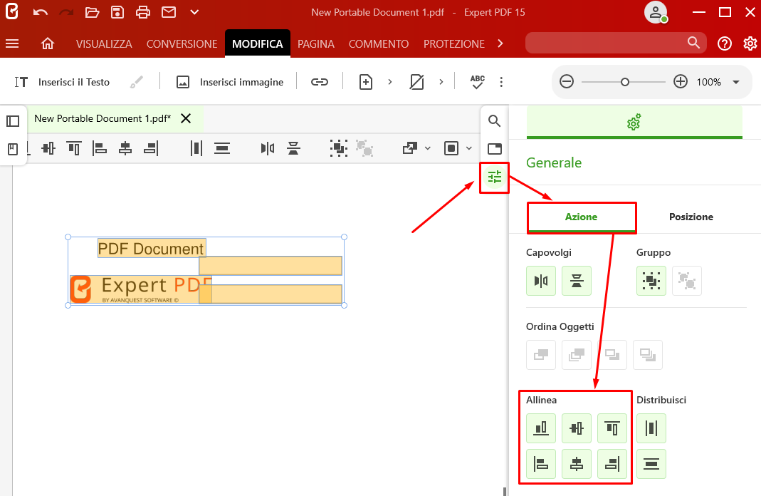The height and width of the screenshot is (496, 761).
Task: Switch to the Posizione tab
Action: pyautogui.click(x=691, y=217)
